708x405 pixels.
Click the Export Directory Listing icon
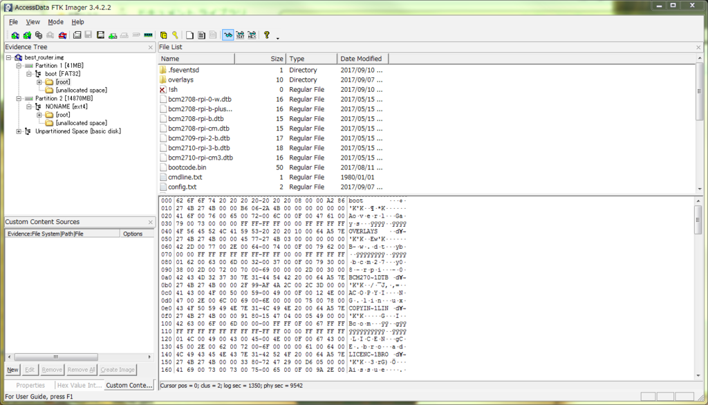click(x=213, y=35)
